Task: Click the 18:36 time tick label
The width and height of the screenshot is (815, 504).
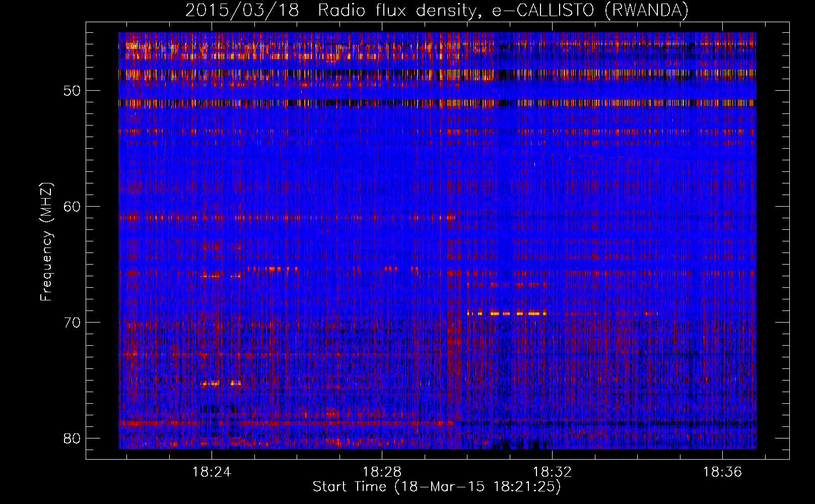Action: (x=723, y=472)
